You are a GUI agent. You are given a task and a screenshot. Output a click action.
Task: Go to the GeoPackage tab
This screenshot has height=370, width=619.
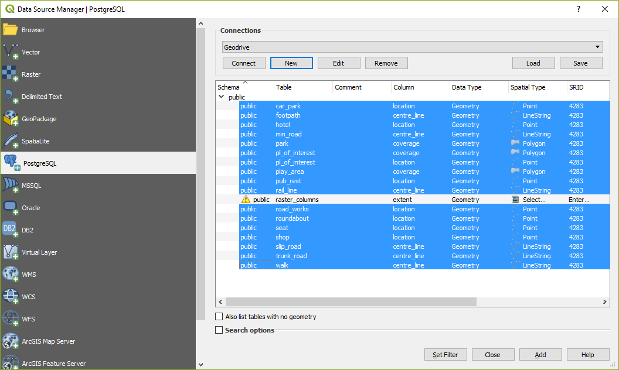(98, 119)
